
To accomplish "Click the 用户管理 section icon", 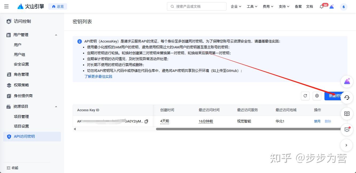I will (9, 35).
